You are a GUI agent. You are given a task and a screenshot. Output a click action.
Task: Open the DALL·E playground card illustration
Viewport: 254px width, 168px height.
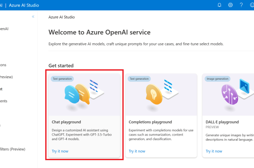[228, 95]
